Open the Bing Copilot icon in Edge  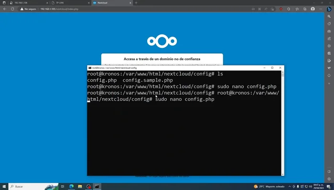click(x=329, y=9)
